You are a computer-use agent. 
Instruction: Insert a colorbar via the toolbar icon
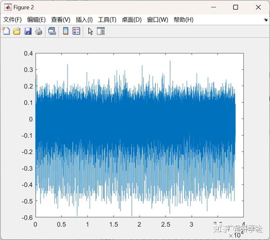[x=66, y=31]
